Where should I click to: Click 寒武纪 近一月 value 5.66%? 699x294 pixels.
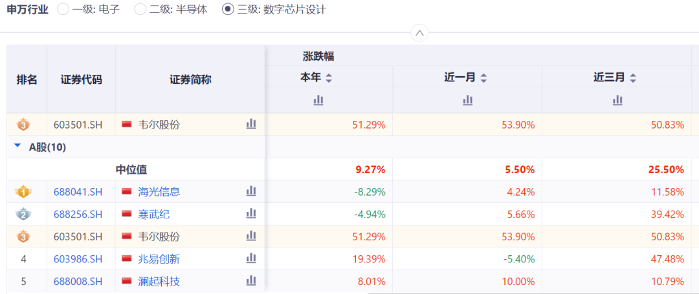(x=520, y=215)
